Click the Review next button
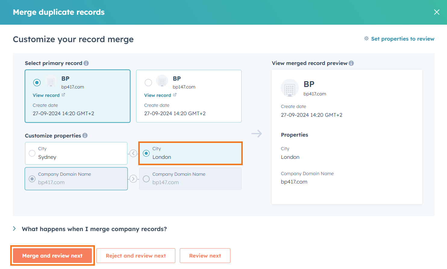 click(205, 255)
